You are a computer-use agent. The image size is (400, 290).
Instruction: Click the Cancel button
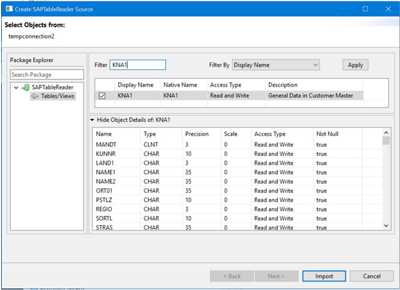(371, 276)
